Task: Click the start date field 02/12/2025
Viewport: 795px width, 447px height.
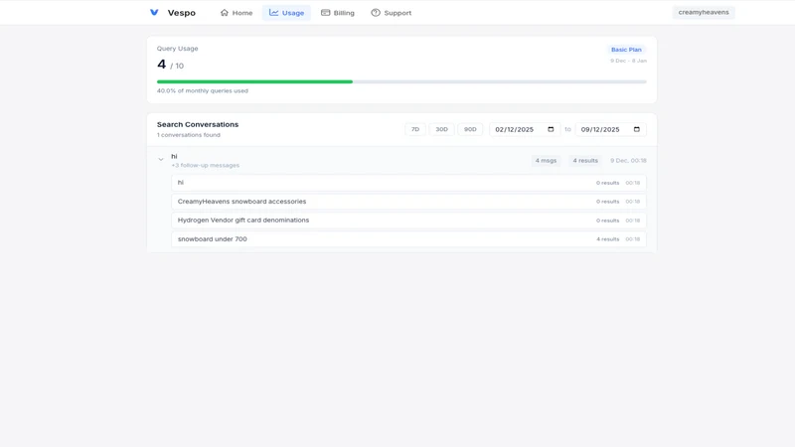Action: coord(525,129)
